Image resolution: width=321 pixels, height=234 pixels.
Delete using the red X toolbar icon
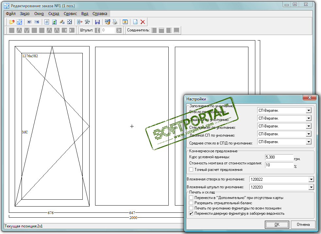coord(143,22)
